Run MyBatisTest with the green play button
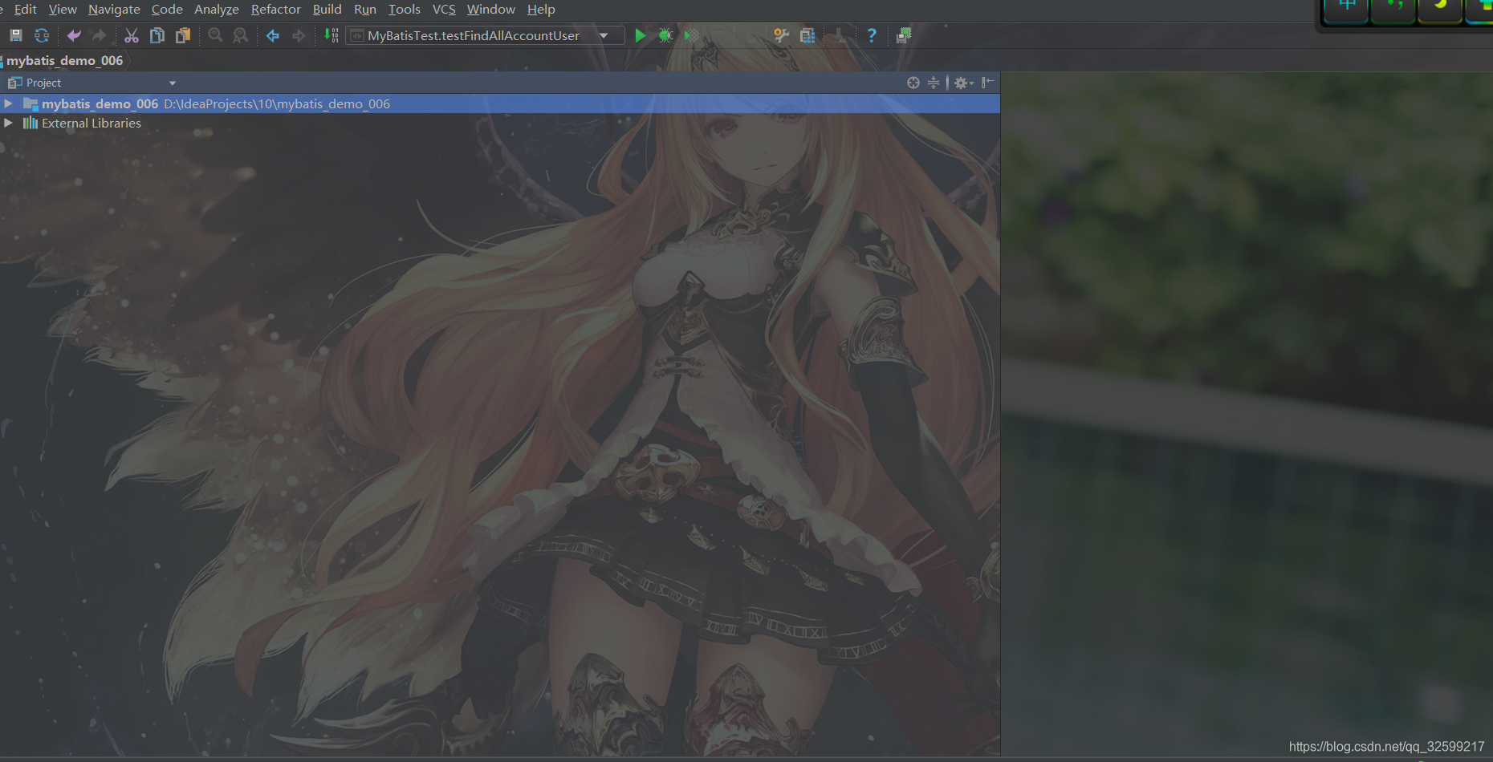 click(x=640, y=35)
